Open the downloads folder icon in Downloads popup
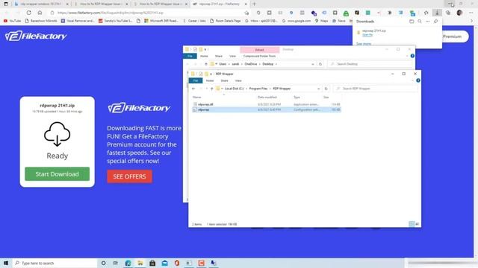Screen dimensions: 478x268 pyautogui.click(x=412, y=22)
